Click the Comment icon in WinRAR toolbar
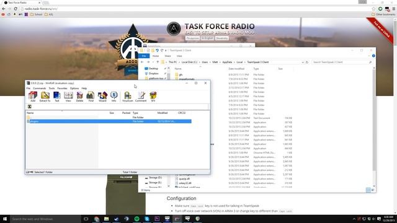The image size is (397, 223). pos(141,97)
